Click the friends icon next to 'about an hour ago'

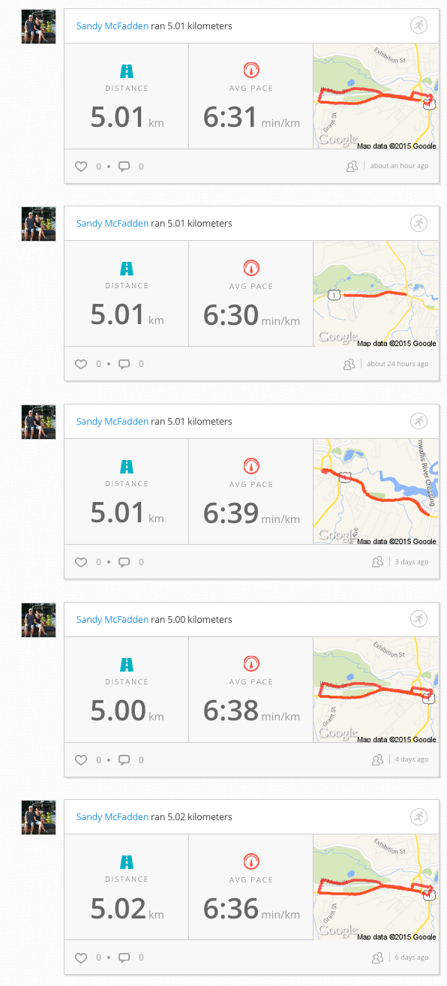352,166
